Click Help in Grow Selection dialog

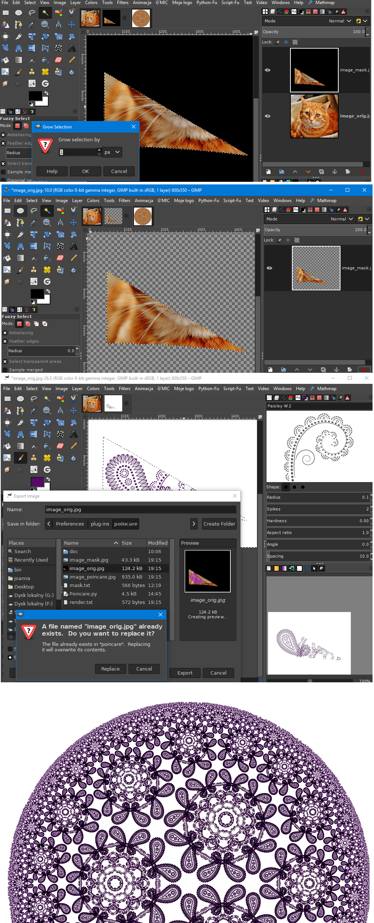(x=52, y=171)
